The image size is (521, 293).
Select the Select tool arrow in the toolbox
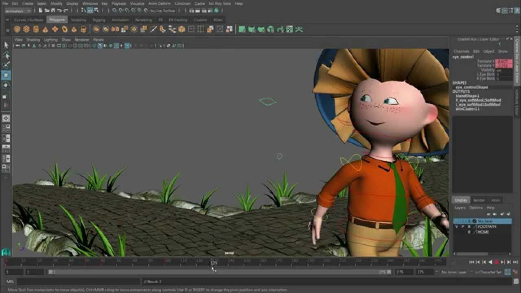point(6,45)
